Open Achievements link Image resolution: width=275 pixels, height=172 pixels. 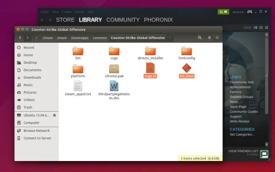[240, 87]
